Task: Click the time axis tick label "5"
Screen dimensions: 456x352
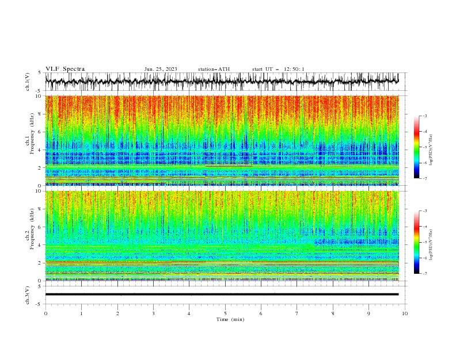Action: point(225,313)
